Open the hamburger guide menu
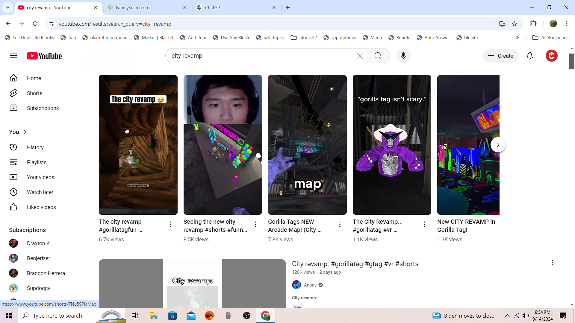575x323 pixels. click(x=13, y=56)
